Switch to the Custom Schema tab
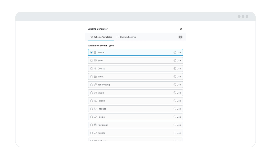Image resolution: width=271 pixels, height=159 pixels. coord(126,37)
